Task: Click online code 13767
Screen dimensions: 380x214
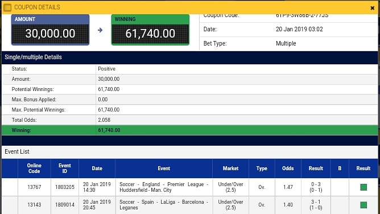Action: 34,187
